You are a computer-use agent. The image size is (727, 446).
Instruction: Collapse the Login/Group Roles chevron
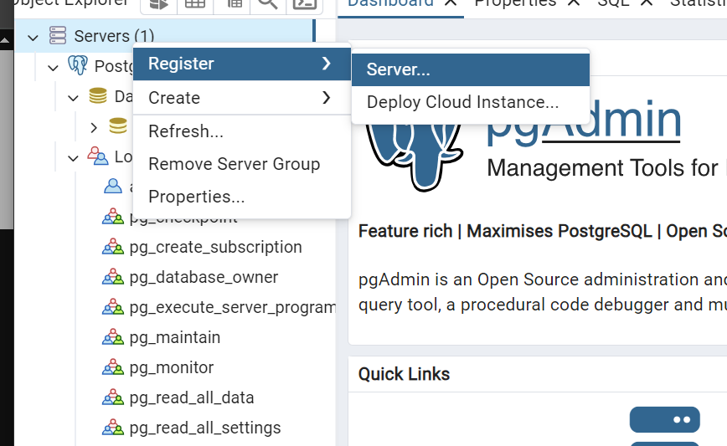point(73,158)
